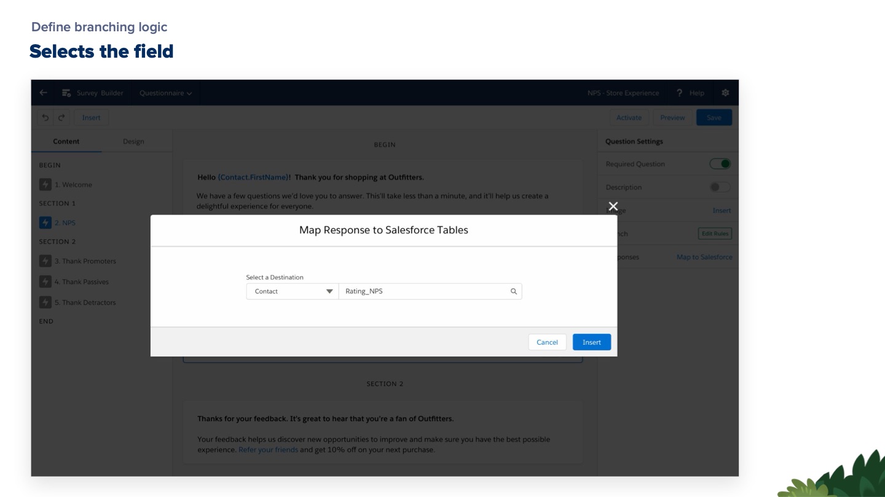Click the redo arrow button
This screenshot has height=497, width=885.
[x=61, y=118]
